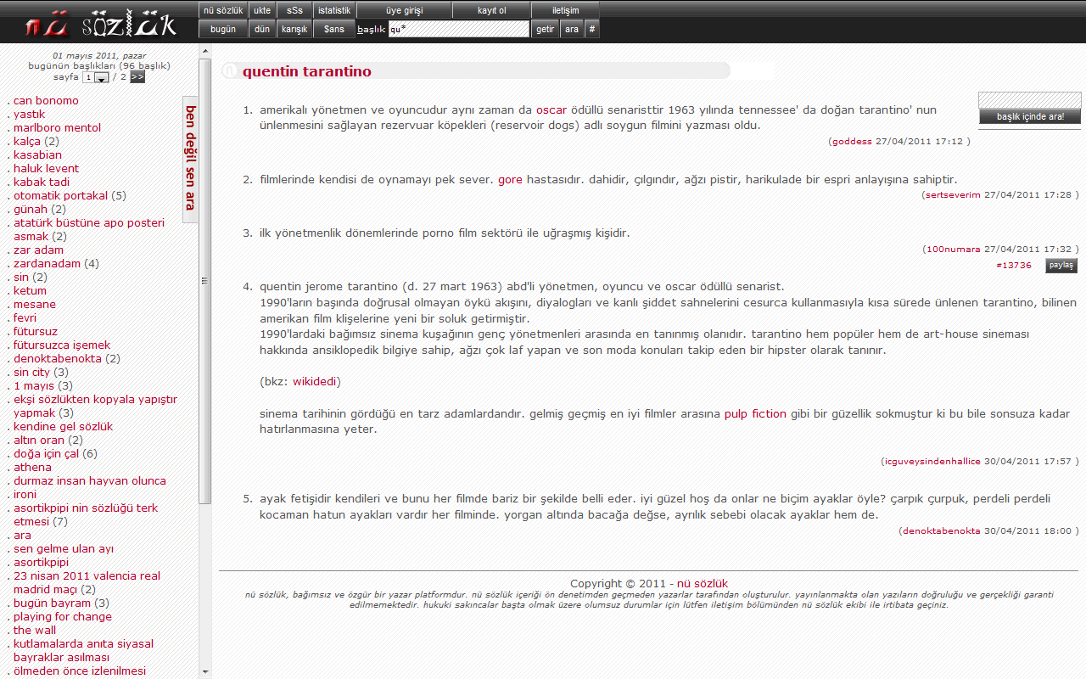Open author icguveysindenhallice profile link
The image size is (1086, 679).
click(x=932, y=462)
